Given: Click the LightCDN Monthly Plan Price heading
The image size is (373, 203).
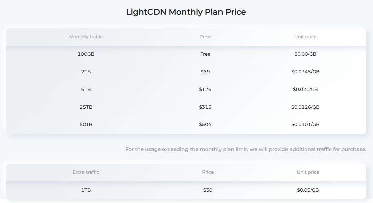Looking at the screenshot, I should [x=186, y=12].
